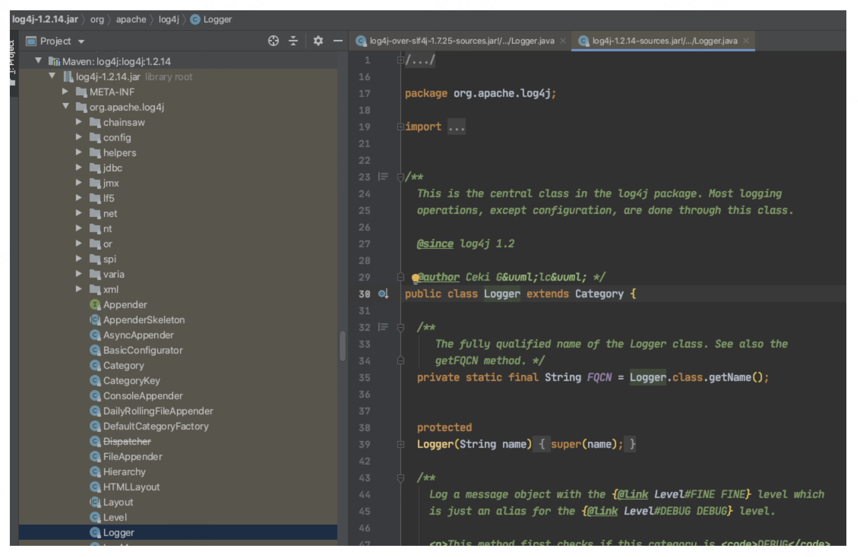
Task: Select the highlighted Logger tree item
Action: click(x=178, y=532)
